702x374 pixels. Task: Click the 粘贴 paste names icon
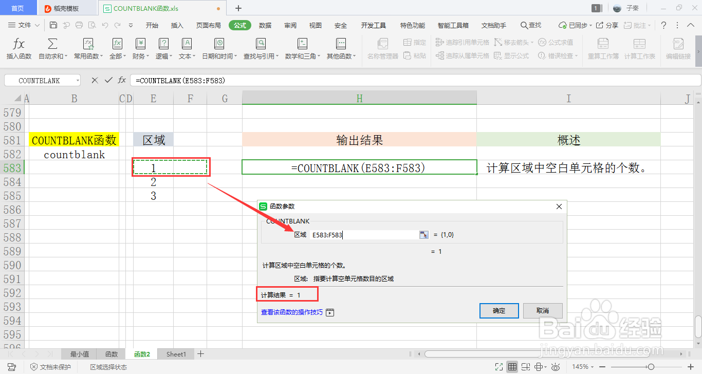[x=415, y=55]
